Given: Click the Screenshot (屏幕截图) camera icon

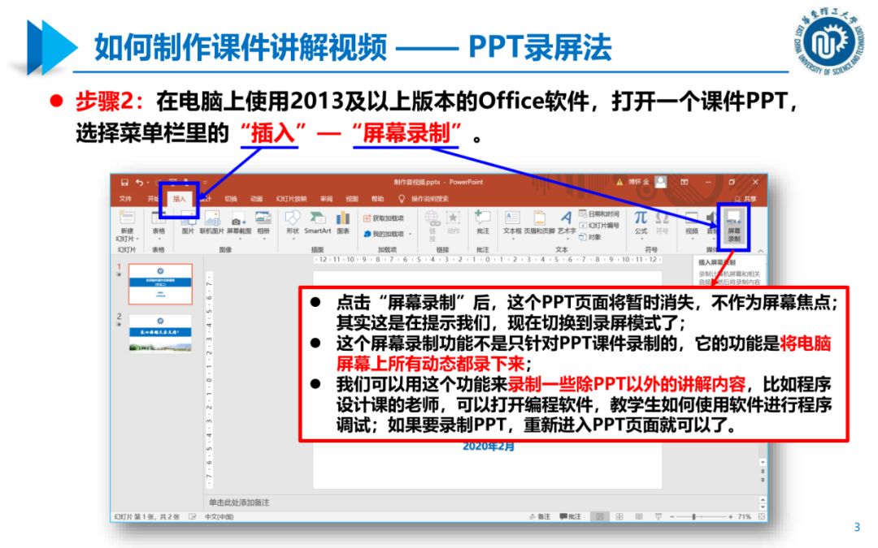Looking at the screenshot, I should point(238,220).
